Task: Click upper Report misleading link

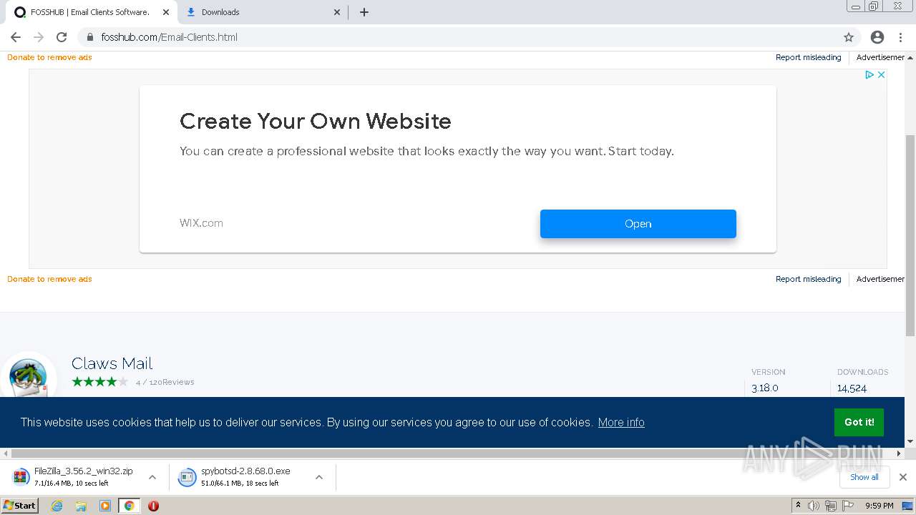Action: click(809, 57)
